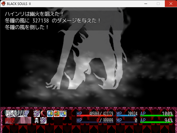Screen dimensions: 177x133
Task: Click the blue shield buff icon numbered 6
Action: (50, 114)
